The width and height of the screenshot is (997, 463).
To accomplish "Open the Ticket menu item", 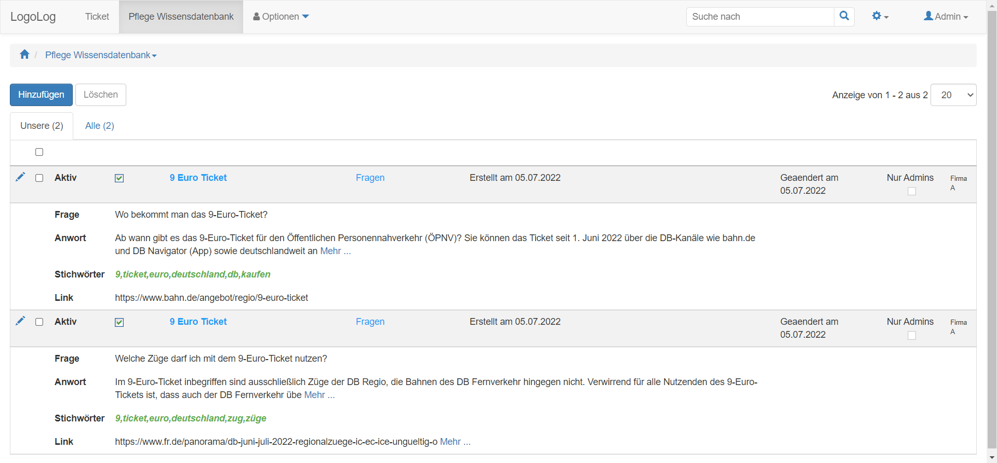I will [97, 17].
